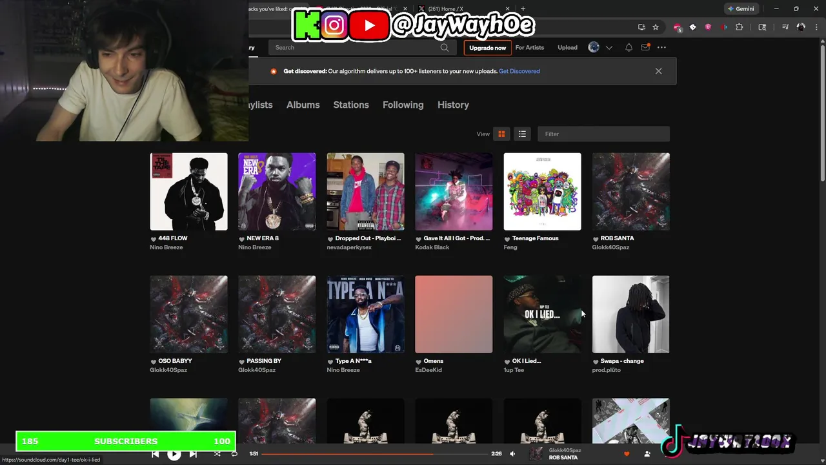Toggle the heart beside ROB SANTA tile title

pos(596,238)
